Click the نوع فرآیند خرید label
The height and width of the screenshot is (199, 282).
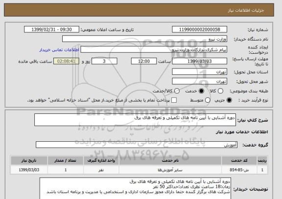point(253,100)
